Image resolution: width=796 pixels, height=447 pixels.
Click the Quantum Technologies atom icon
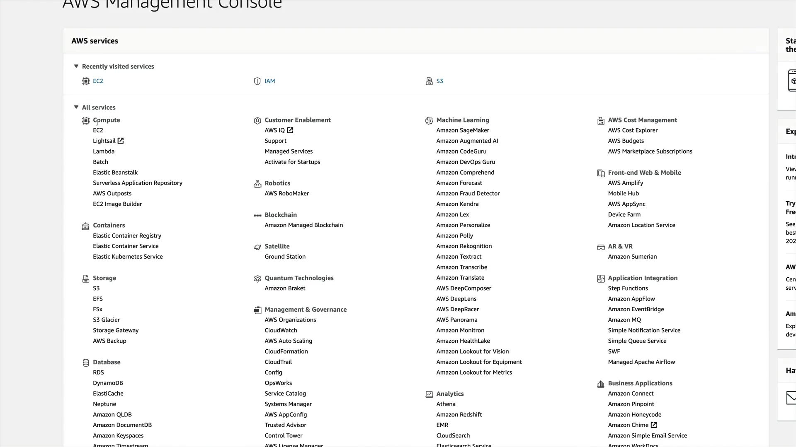[x=257, y=279]
